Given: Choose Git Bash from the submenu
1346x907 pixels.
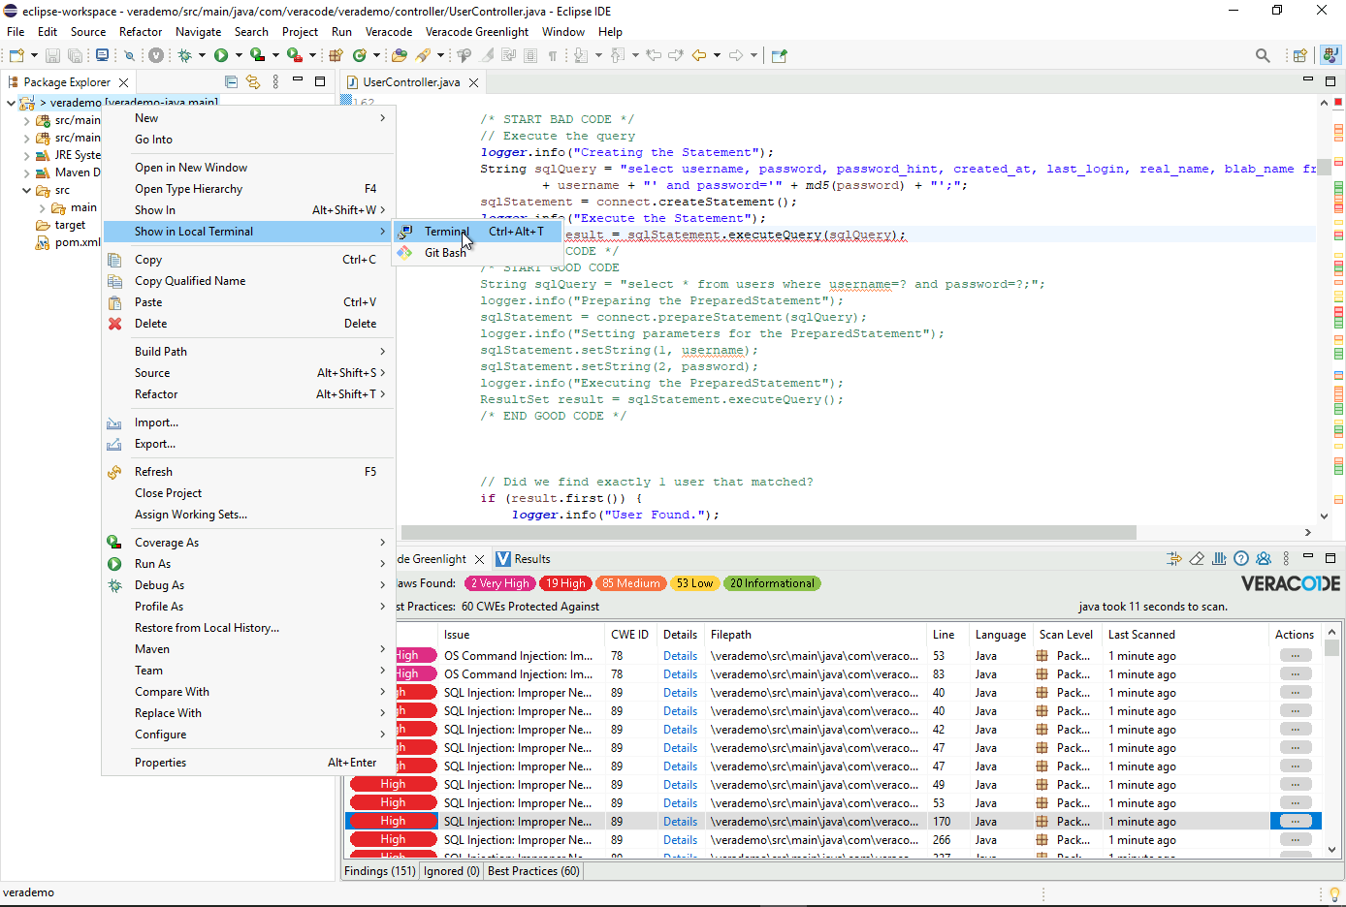Looking at the screenshot, I should [x=478, y=253].
